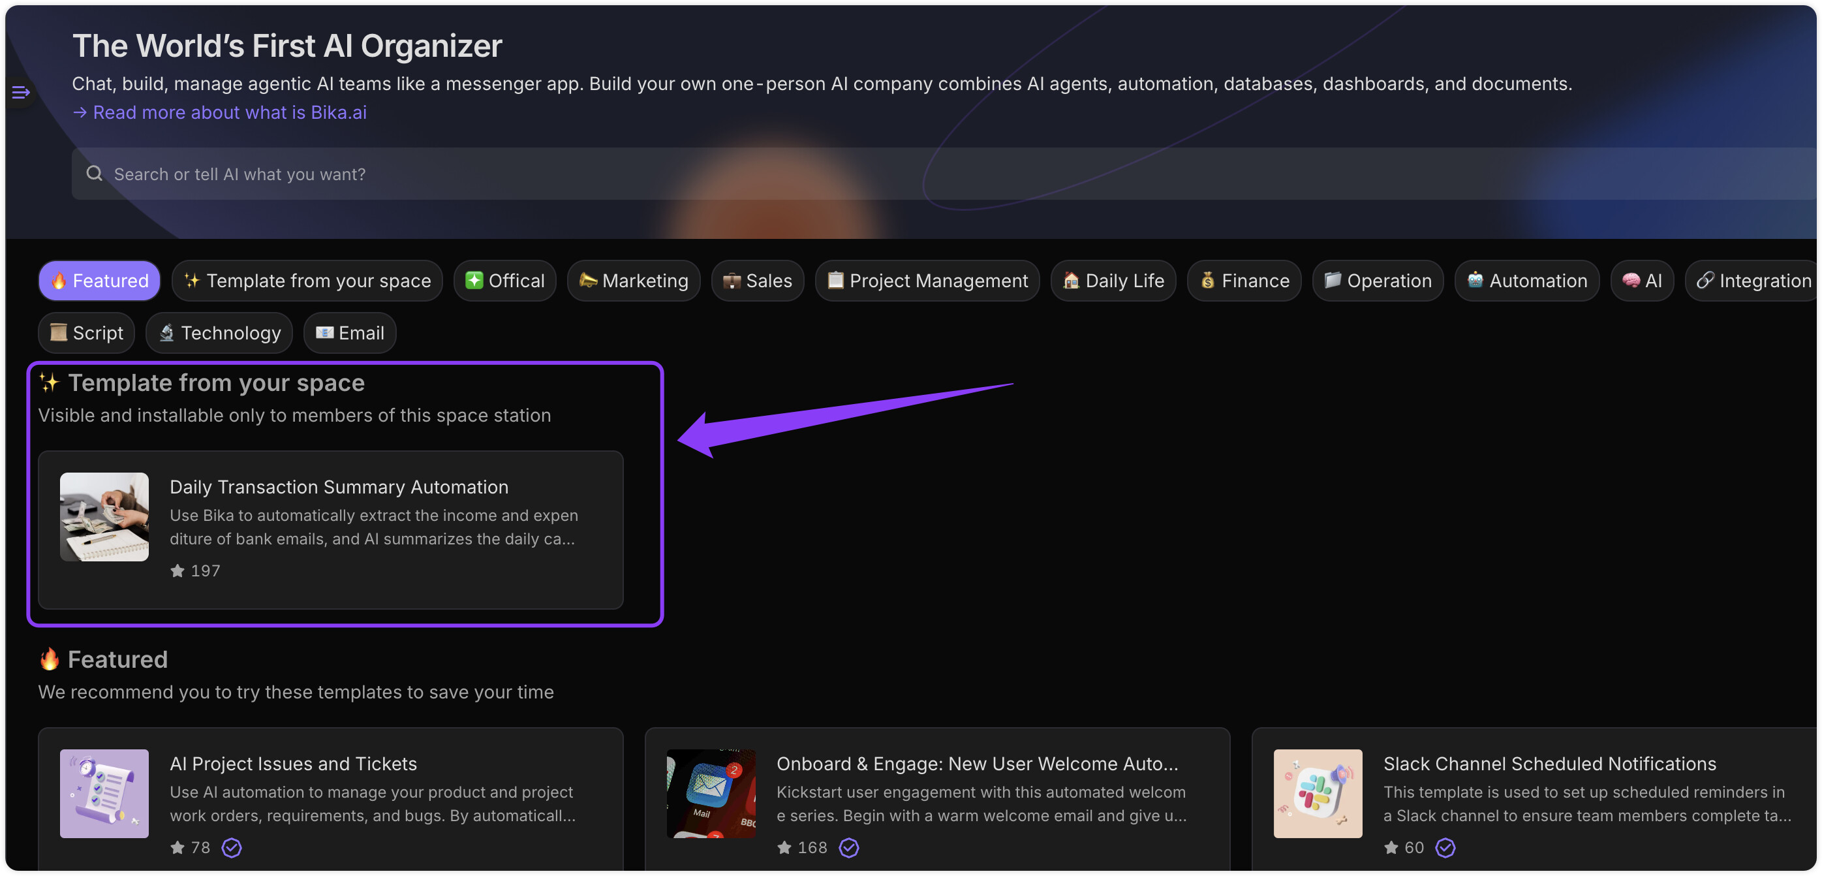The height and width of the screenshot is (876, 1822).
Task: Select the AI category pill
Action: coord(1642,281)
